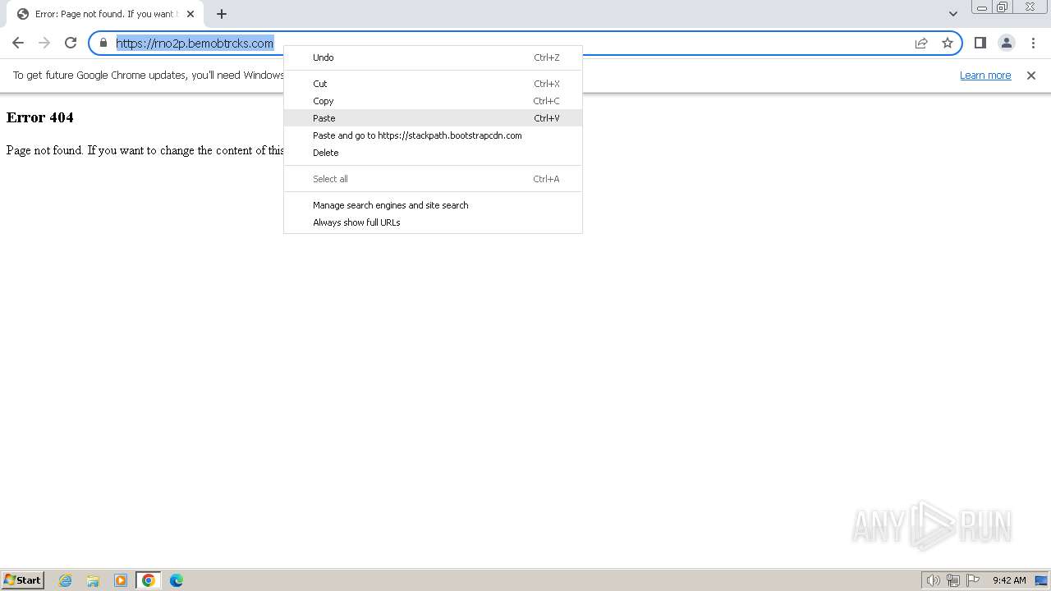Expand the tab search dropdown
This screenshot has width=1051, height=591.
(952, 14)
